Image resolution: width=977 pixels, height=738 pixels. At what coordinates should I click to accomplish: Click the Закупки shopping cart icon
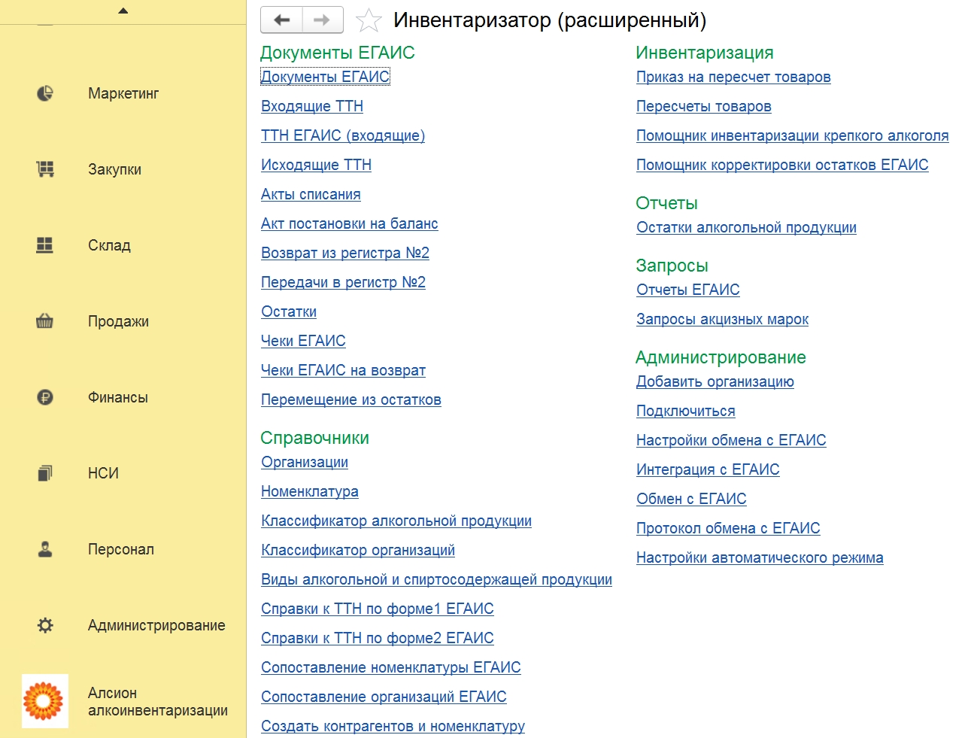[x=45, y=169]
